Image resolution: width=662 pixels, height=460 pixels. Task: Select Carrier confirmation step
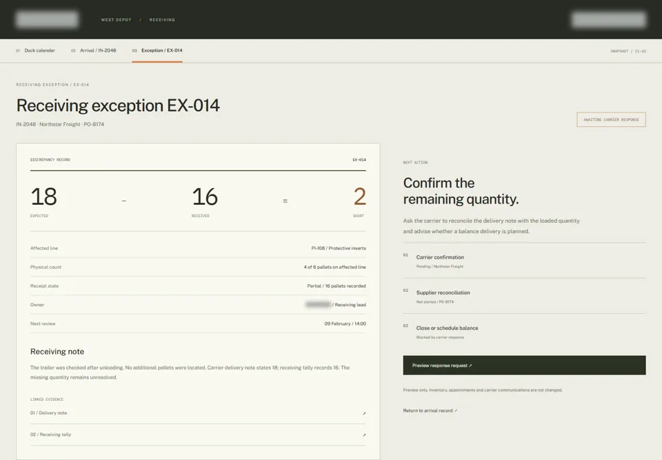(x=524, y=261)
